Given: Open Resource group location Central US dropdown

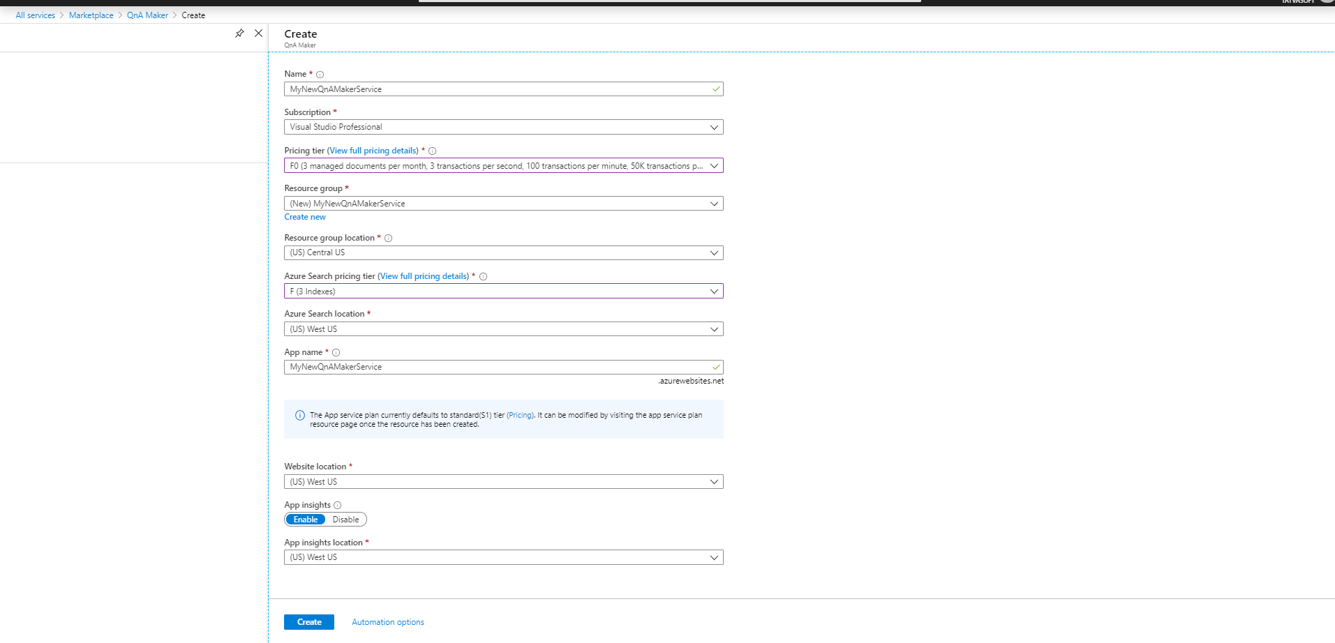Looking at the screenshot, I should [x=503, y=252].
